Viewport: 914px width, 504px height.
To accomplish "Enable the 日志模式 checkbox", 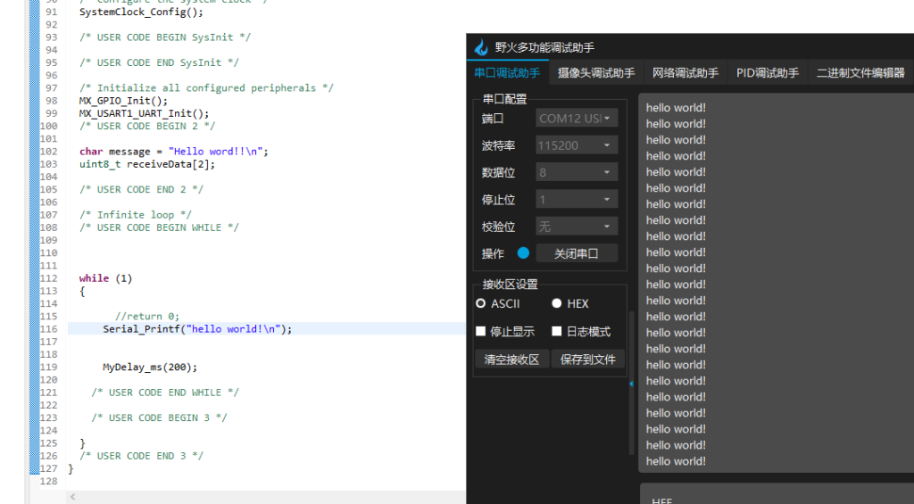I will [557, 332].
